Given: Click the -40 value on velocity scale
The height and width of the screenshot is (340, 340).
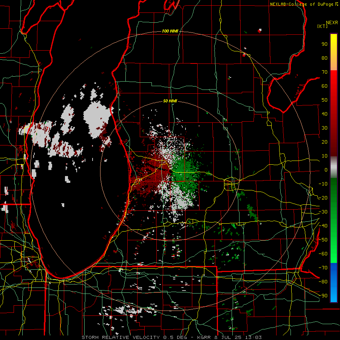Looking at the screenshot, I should pyautogui.click(x=323, y=226).
